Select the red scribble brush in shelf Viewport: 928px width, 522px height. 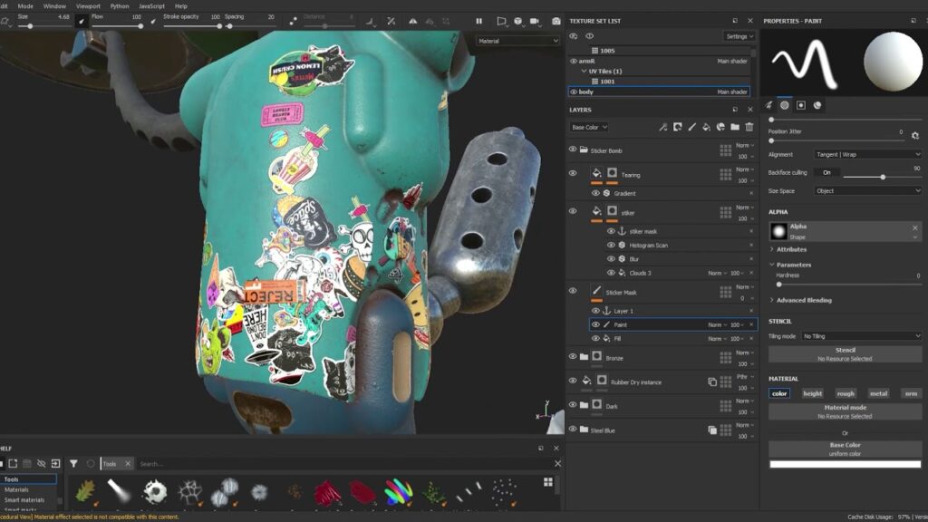tap(326, 491)
